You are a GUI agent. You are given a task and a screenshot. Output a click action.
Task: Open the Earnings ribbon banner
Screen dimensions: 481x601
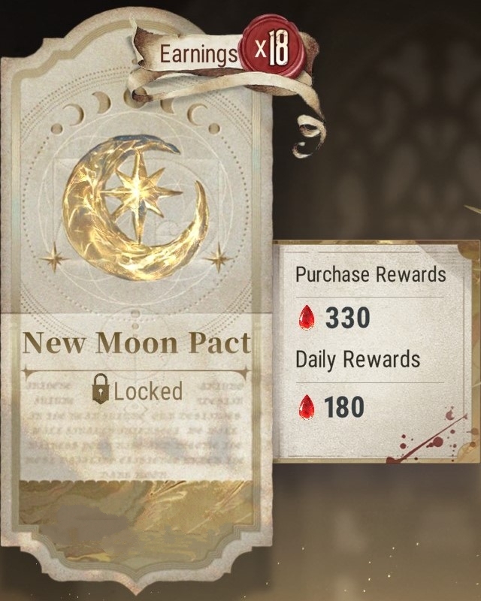pos(197,53)
